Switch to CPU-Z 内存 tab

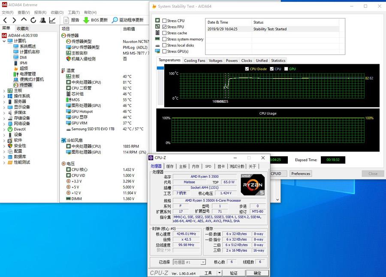tap(196, 166)
